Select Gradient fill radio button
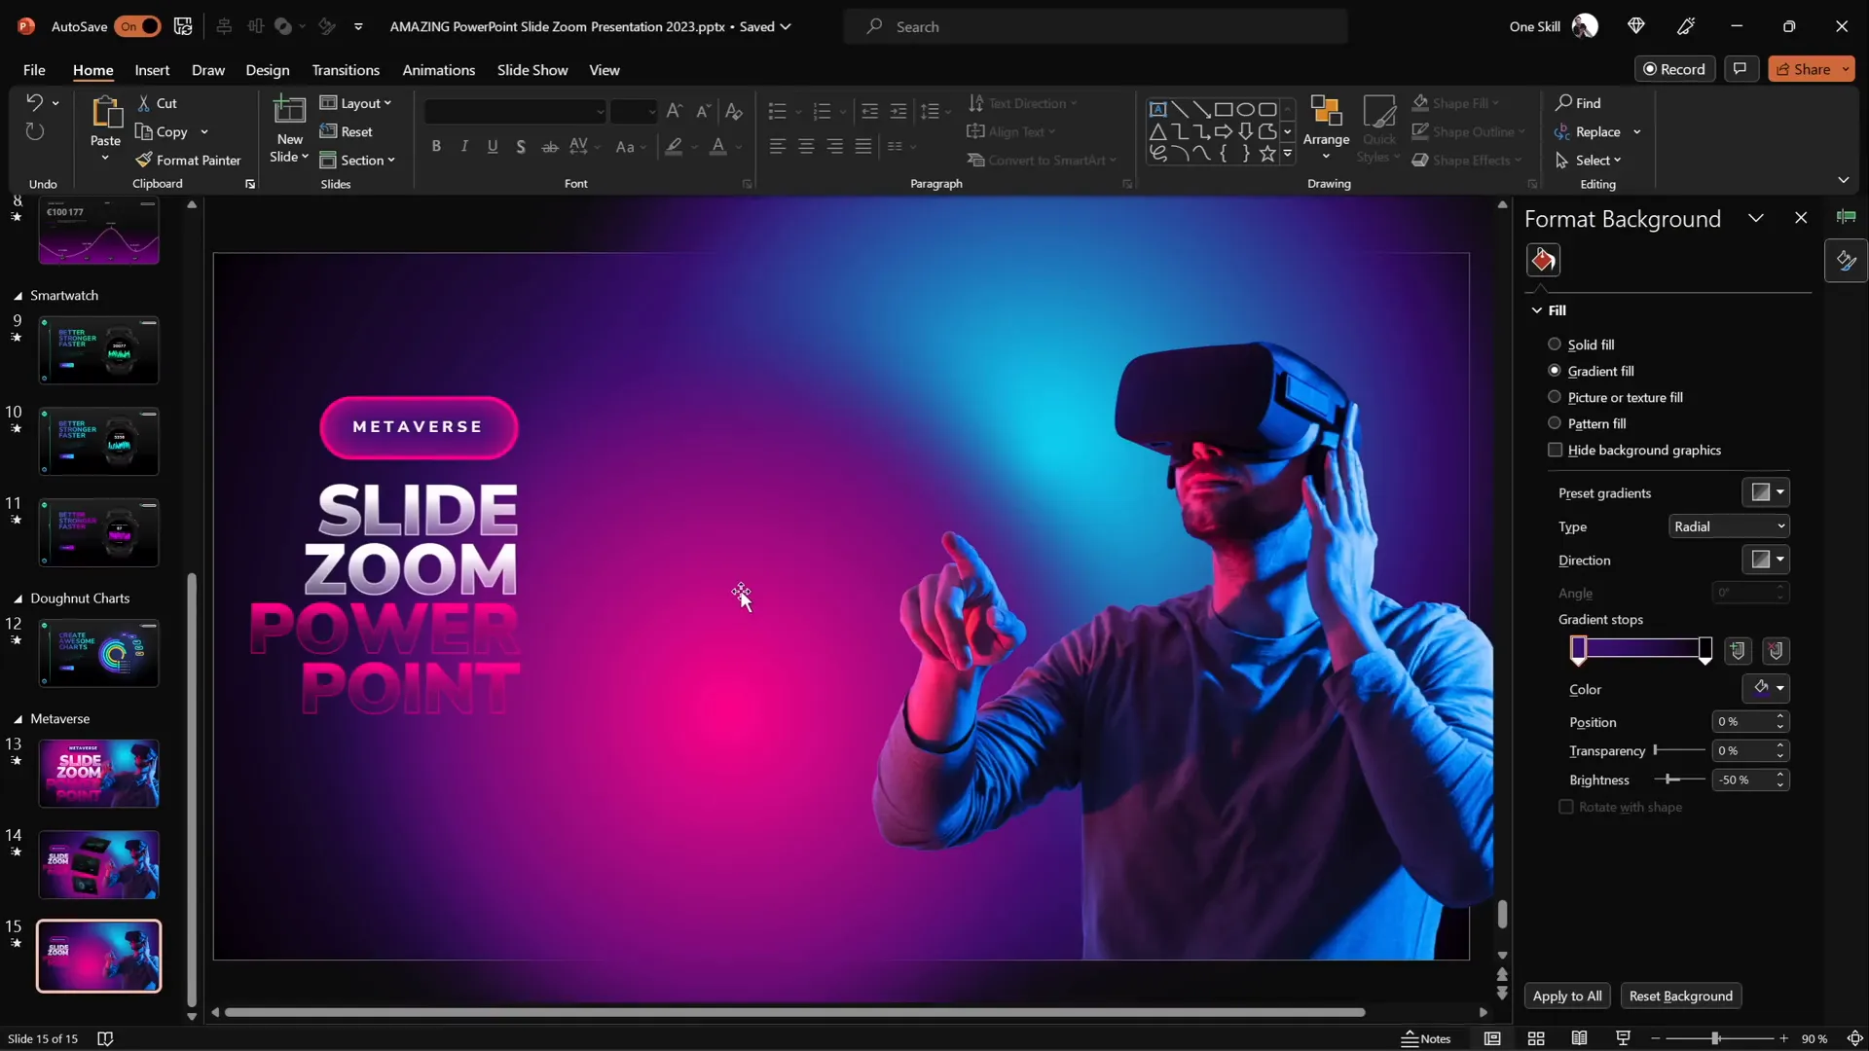 (1554, 371)
